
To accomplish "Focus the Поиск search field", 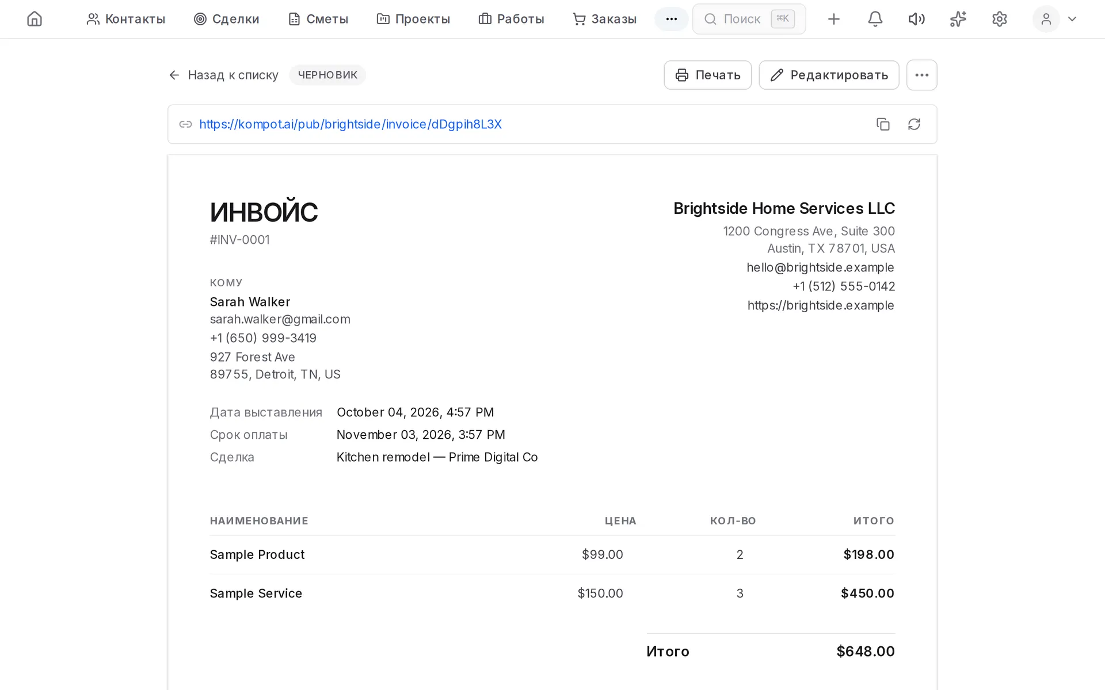I will click(749, 19).
